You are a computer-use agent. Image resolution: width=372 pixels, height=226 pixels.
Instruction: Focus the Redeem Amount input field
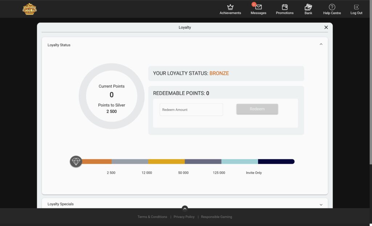coord(191,110)
